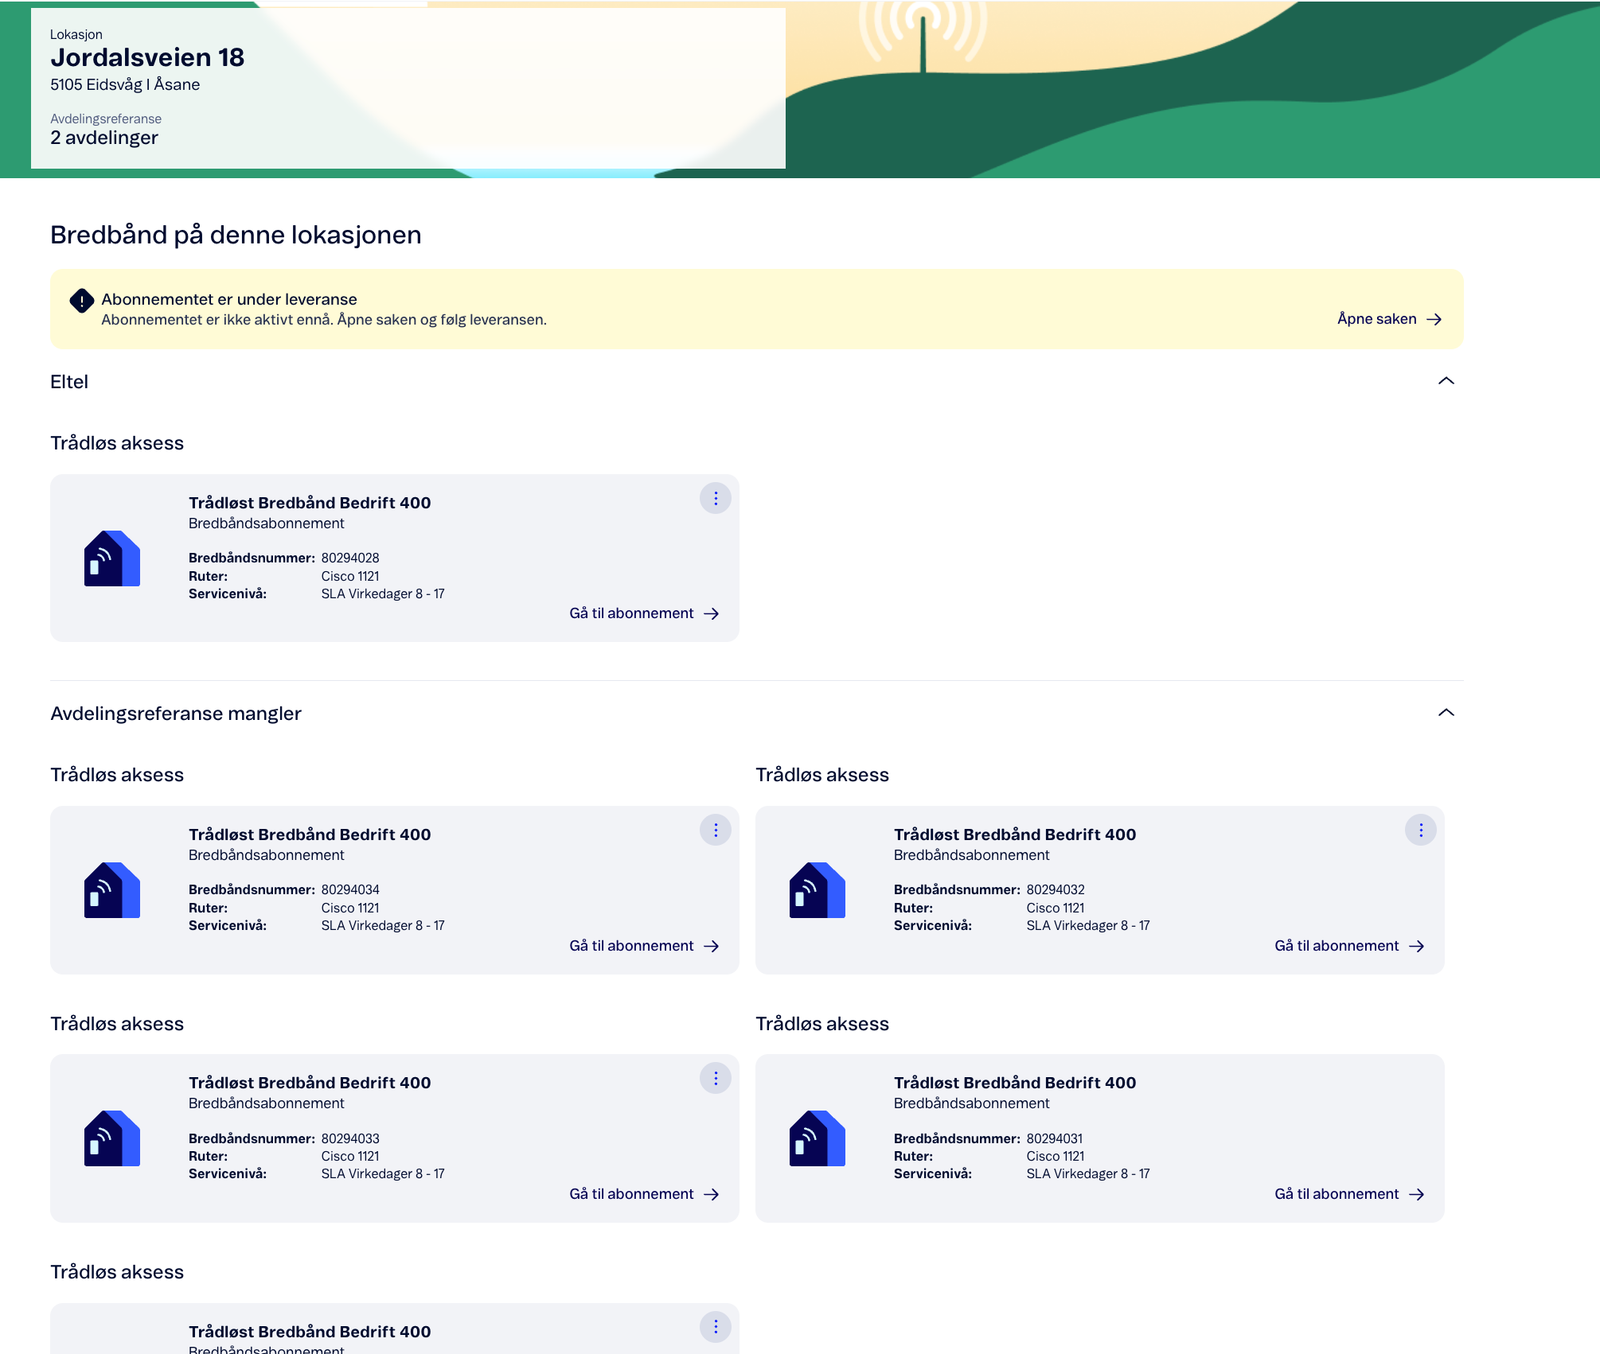
Task: Click the wireless house icon for 80294032
Action: tap(818, 890)
